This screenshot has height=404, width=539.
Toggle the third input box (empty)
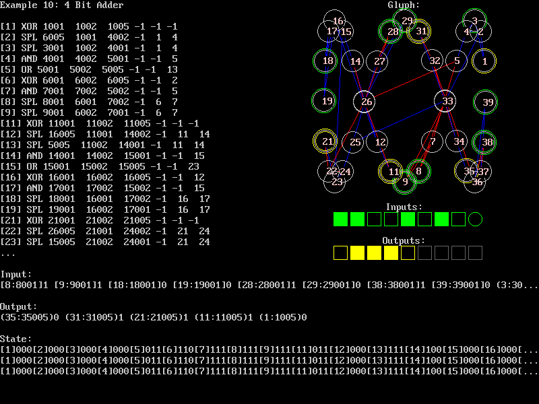(375, 219)
